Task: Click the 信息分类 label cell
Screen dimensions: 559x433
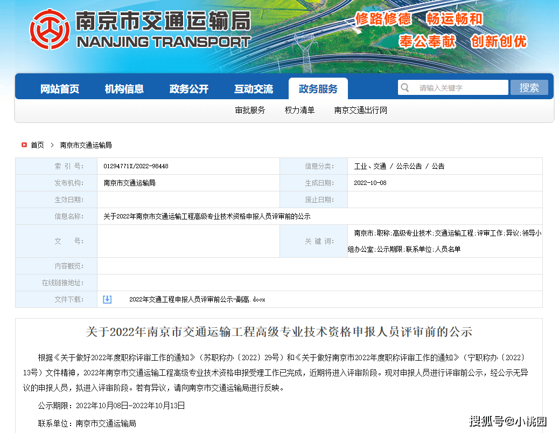Action: coord(314,166)
